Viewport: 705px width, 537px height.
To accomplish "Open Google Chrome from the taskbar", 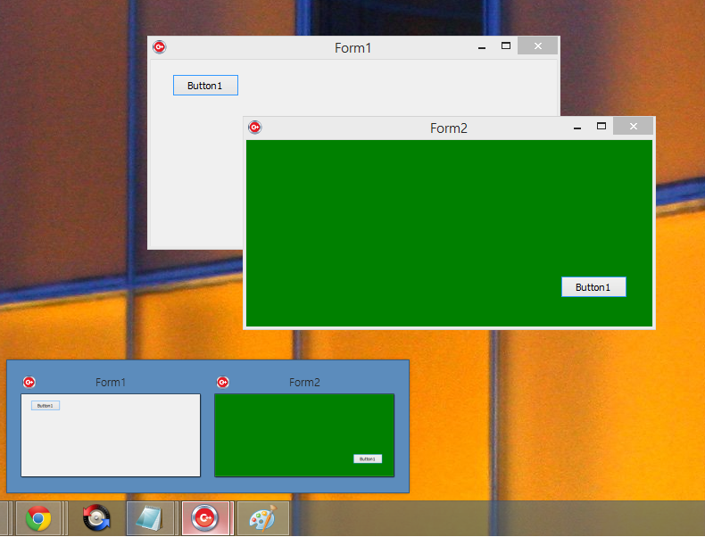I will click(37, 518).
